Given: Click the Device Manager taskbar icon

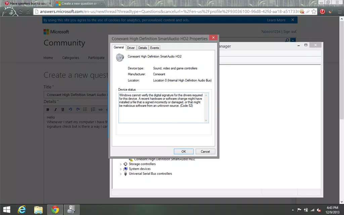Looking at the screenshot, I should [72, 210].
